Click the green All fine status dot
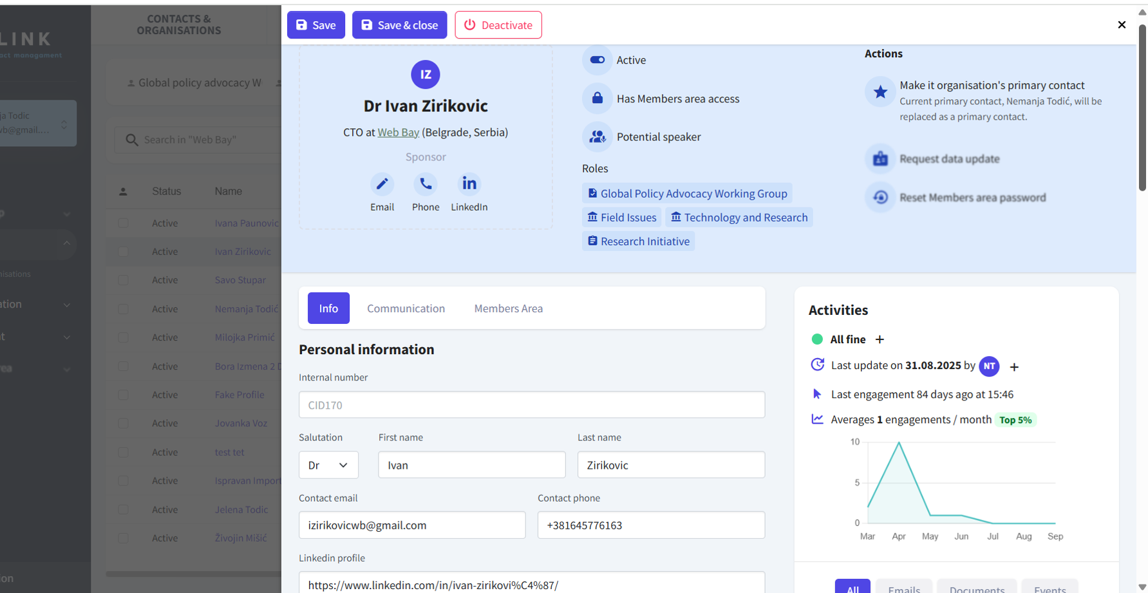This screenshot has width=1148, height=593. pyautogui.click(x=817, y=339)
